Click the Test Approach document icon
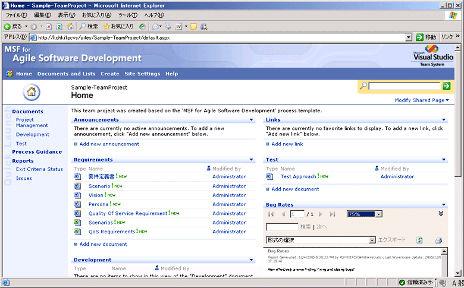The width and height of the screenshot is (464, 288). (x=269, y=176)
